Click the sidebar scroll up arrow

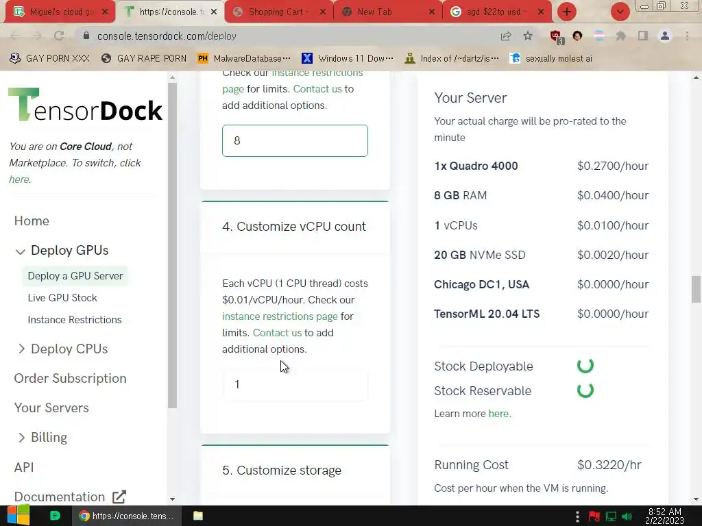tap(172, 78)
